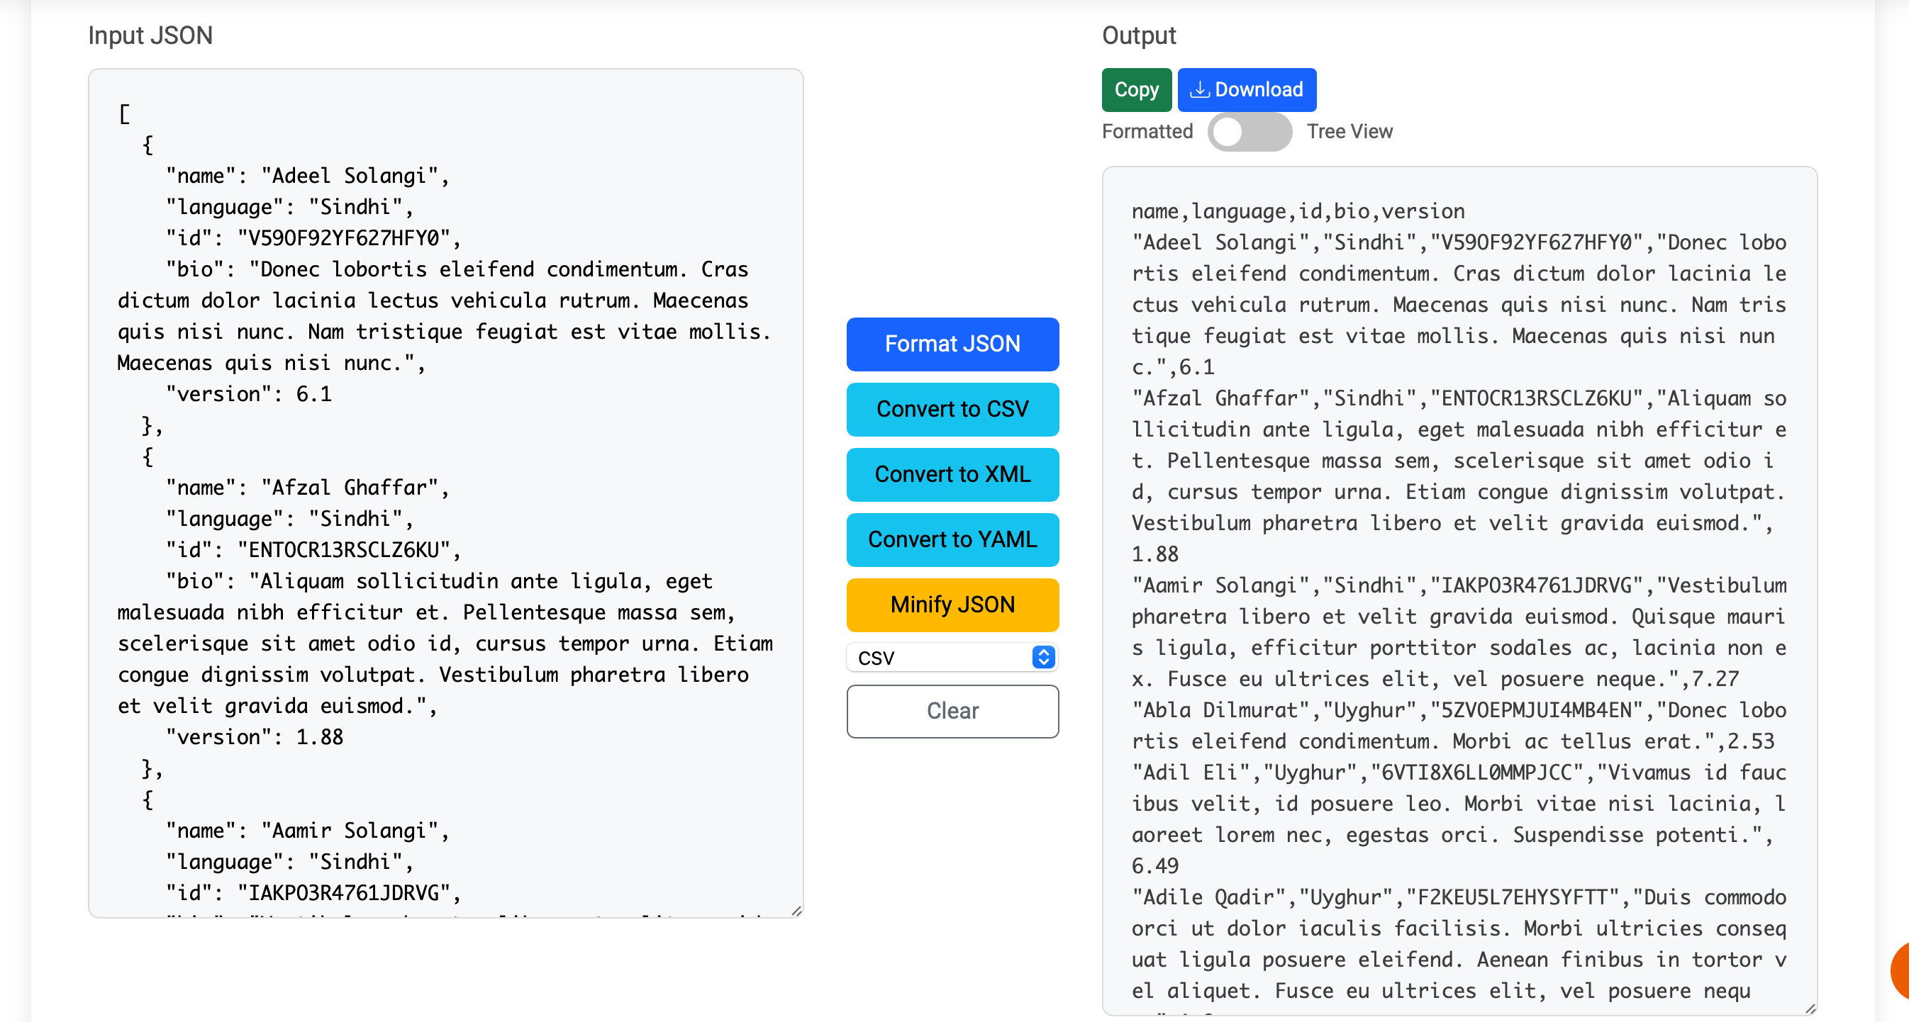Click the '"version": 1.88' line
Screen dimensions: 1909x1022
pos(254,738)
